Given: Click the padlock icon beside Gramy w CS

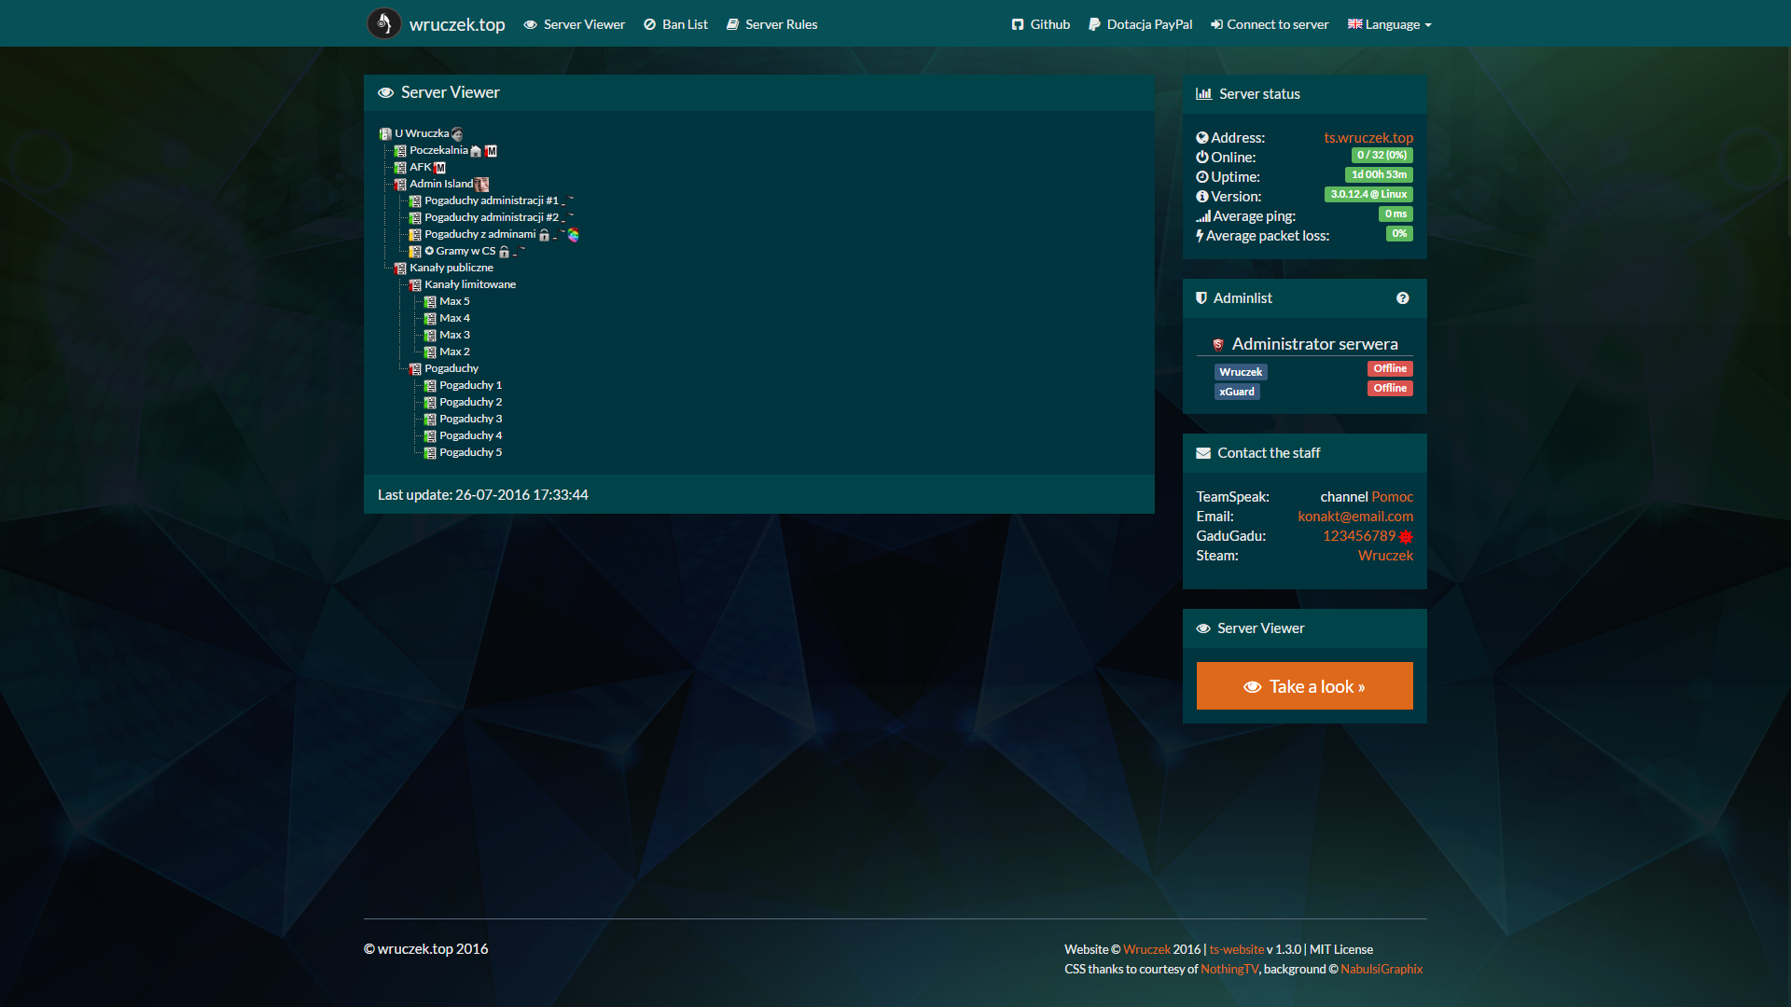Looking at the screenshot, I should coord(504,252).
